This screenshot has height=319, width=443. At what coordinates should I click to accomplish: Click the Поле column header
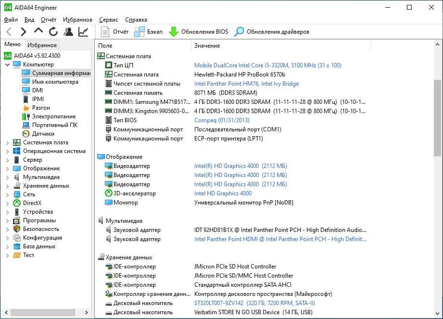tap(143, 46)
